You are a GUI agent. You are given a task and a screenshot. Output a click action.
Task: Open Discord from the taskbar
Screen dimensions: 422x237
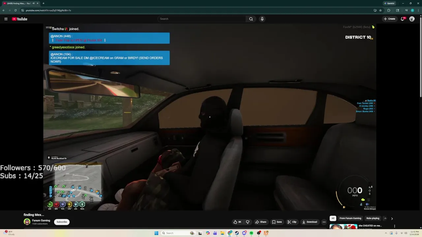[244, 233]
